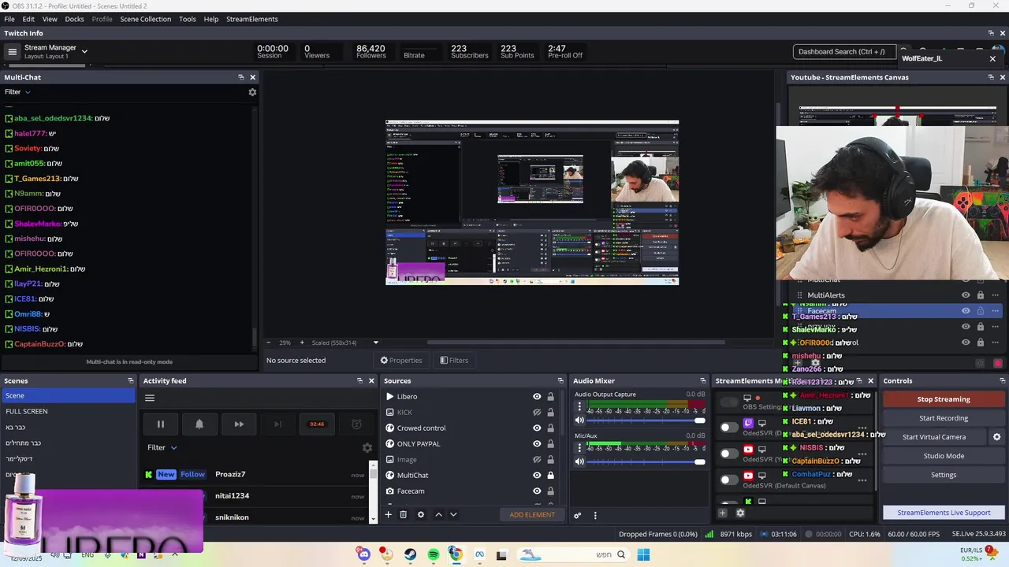Toggle visibility of Libero source
The height and width of the screenshot is (567, 1009).
537,397
